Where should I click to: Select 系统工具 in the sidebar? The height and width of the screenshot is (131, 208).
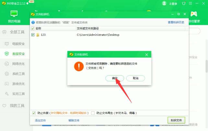point(15,74)
